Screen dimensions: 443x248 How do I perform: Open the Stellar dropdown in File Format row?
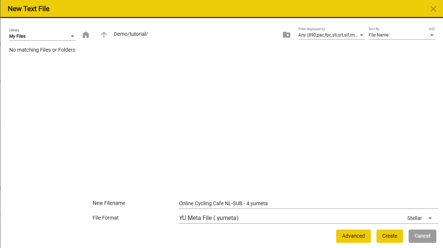[x=419, y=218]
